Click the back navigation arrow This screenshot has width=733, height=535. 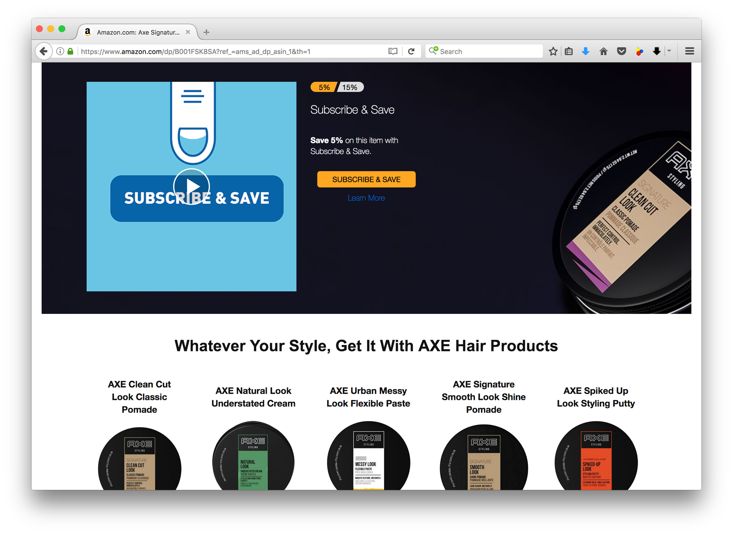[x=43, y=51]
